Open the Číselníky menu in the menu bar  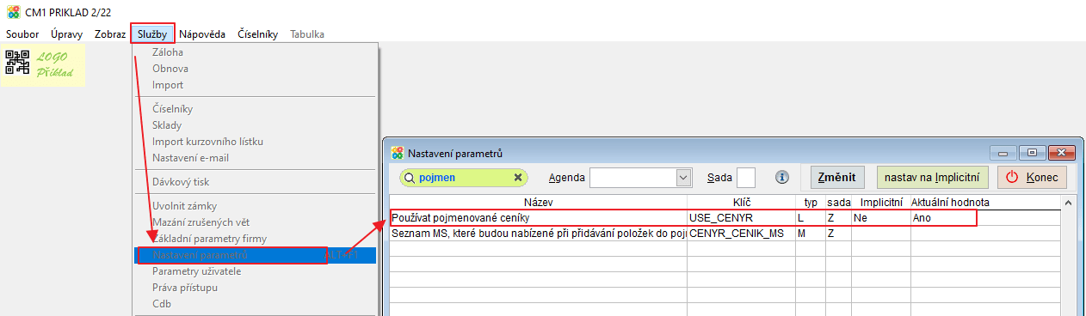coord(257,34)
